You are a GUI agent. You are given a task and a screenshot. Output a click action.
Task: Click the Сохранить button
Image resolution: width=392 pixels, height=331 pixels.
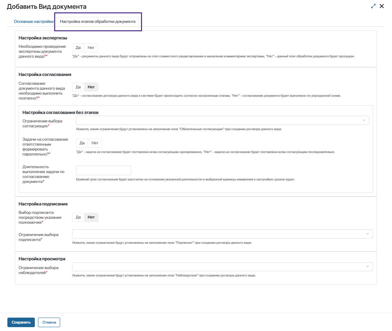click(x=21, y=322)
